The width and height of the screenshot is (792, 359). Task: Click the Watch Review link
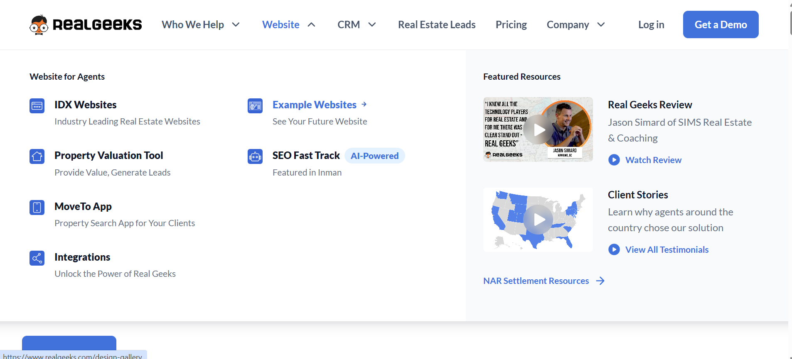click(653, 160)
